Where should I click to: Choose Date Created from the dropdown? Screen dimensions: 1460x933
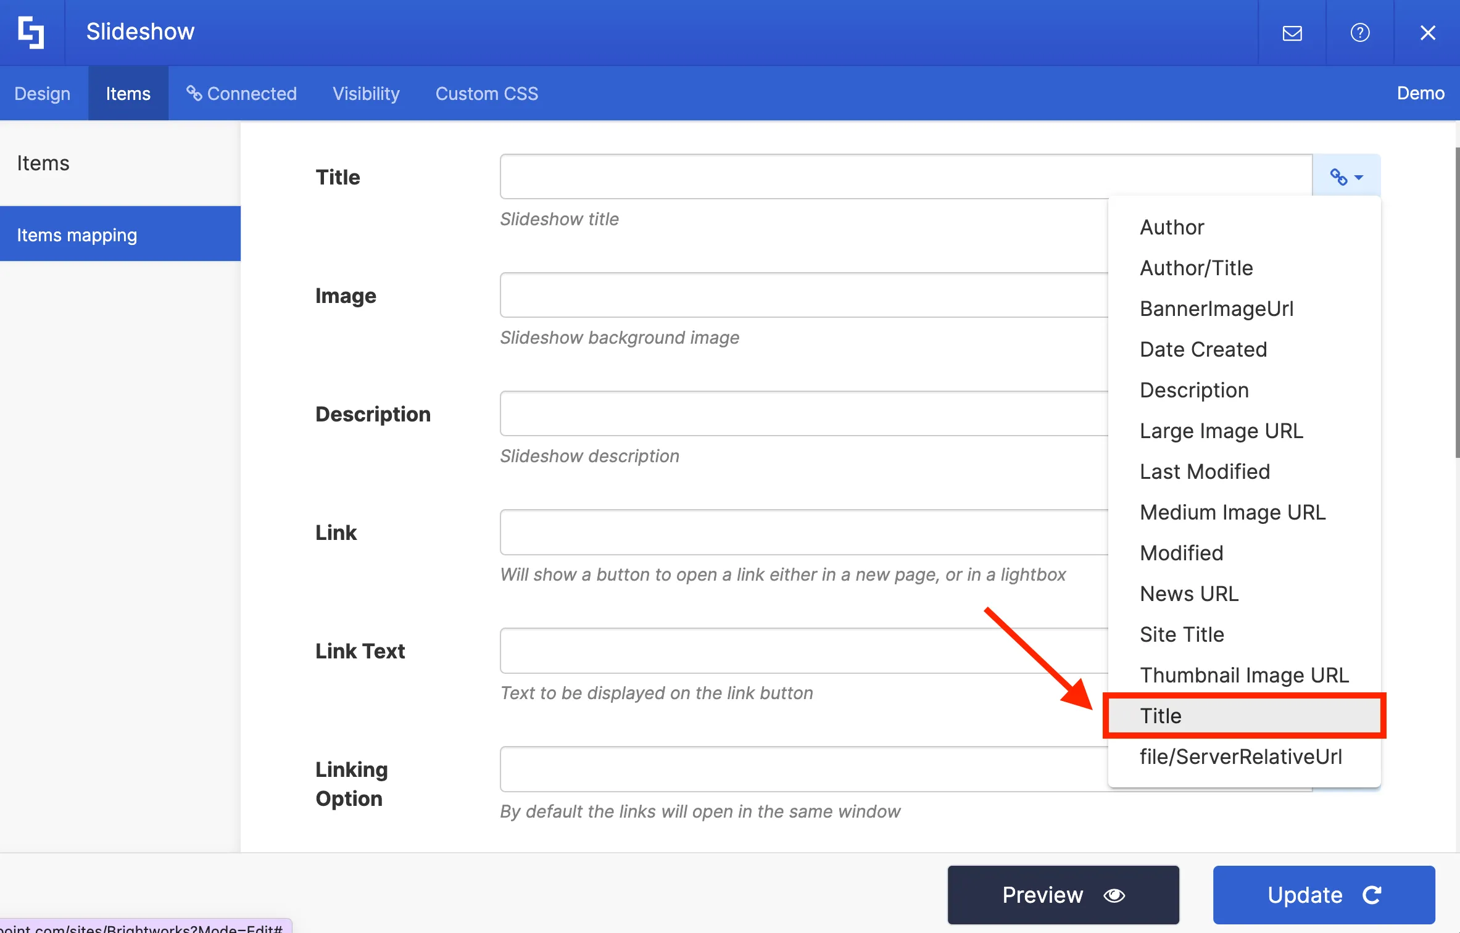(x=1244, y=349)
